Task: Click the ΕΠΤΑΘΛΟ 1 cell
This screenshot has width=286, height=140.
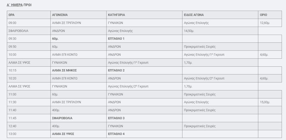Action: coord(116,38)
